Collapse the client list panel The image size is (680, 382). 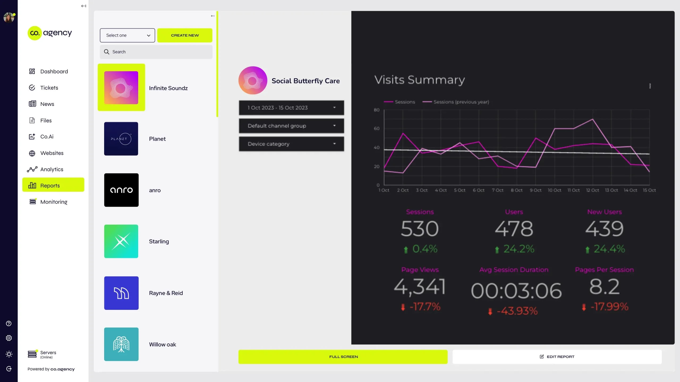coord(212,16)
